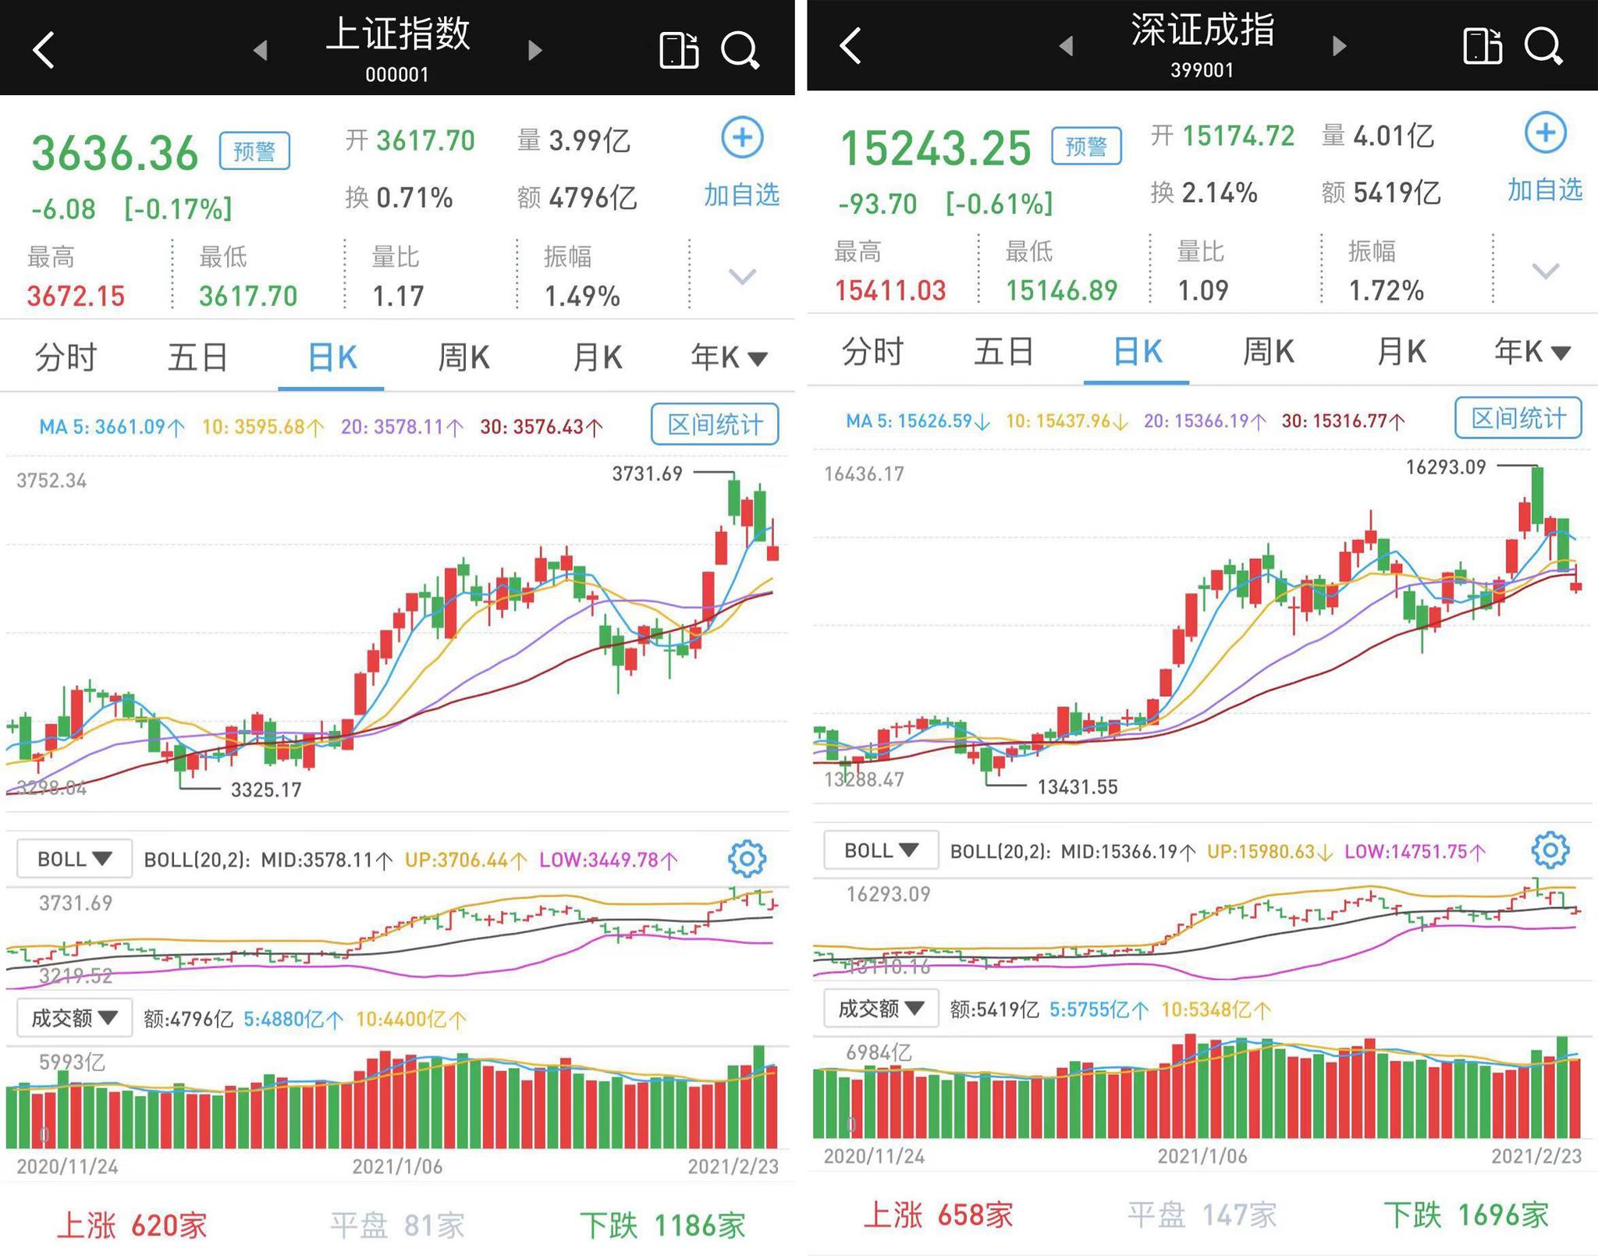Select 周K tab for 上证指数
1598x1256 pixels.
coord(463,357)
